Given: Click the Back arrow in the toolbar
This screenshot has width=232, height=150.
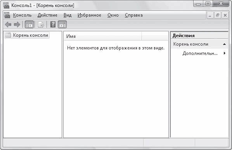Looking at the screenshot, I should tap(8, 24).
